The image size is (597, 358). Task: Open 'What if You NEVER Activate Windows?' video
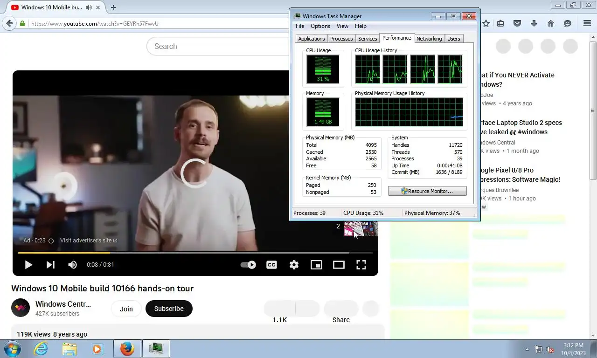click(x=517, y=80)
